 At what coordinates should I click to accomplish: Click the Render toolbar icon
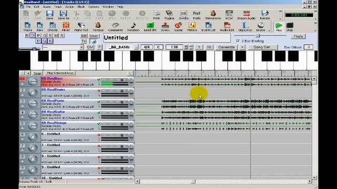click(x=265, y=15)
